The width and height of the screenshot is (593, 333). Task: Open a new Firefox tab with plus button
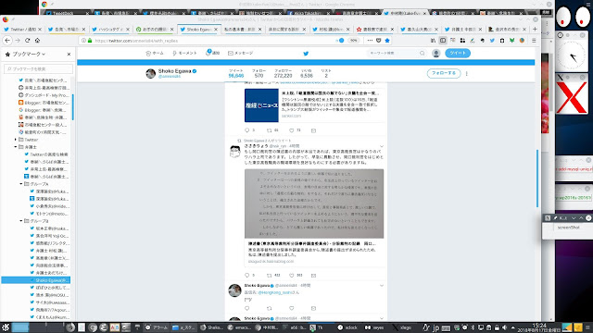point(535,29)
